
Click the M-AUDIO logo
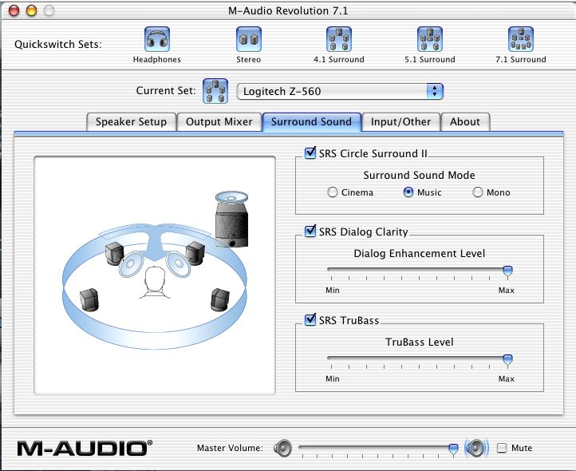tap(85, 448)
